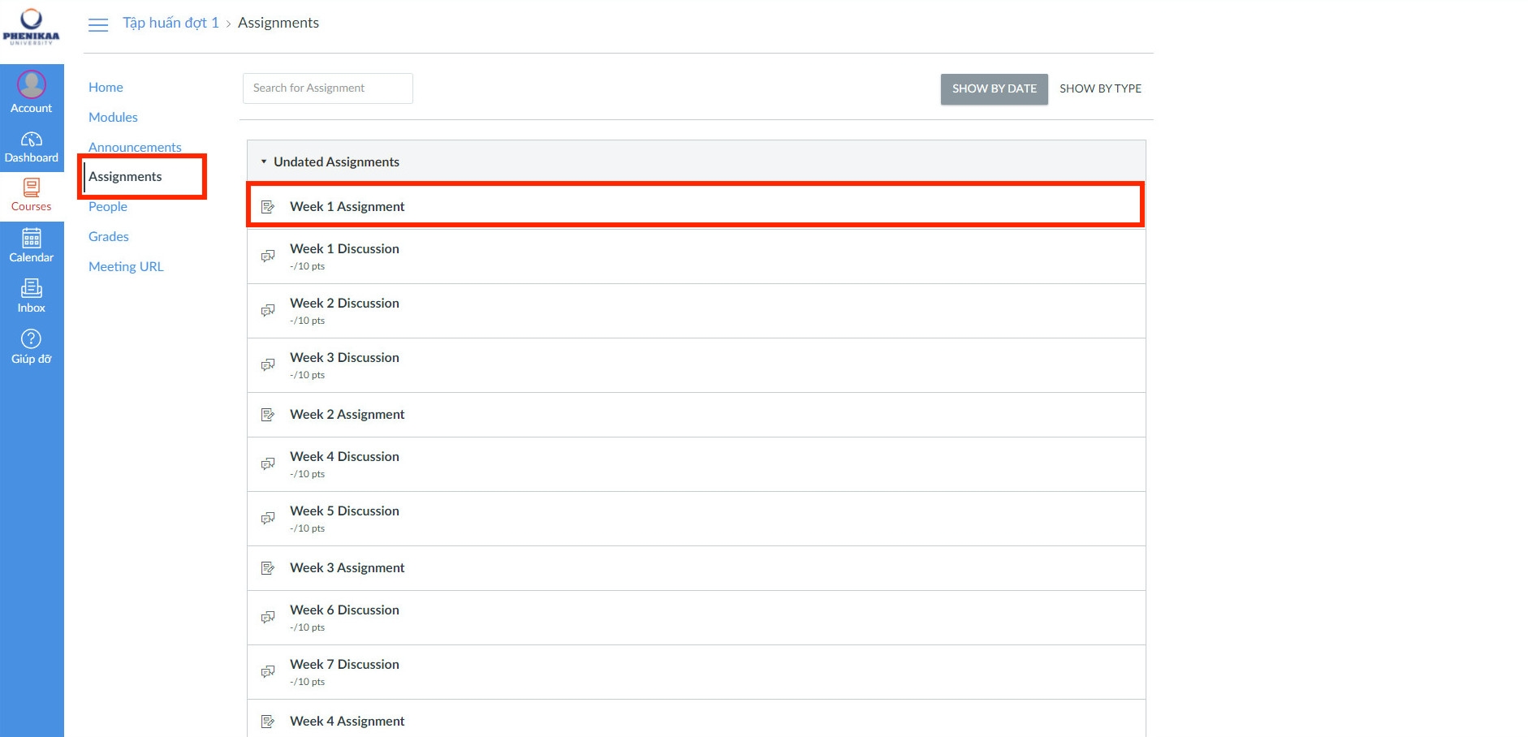Click the Week 1 Discussion icon
Viewport: 1528px width, 737px height.
coord(268,256)
